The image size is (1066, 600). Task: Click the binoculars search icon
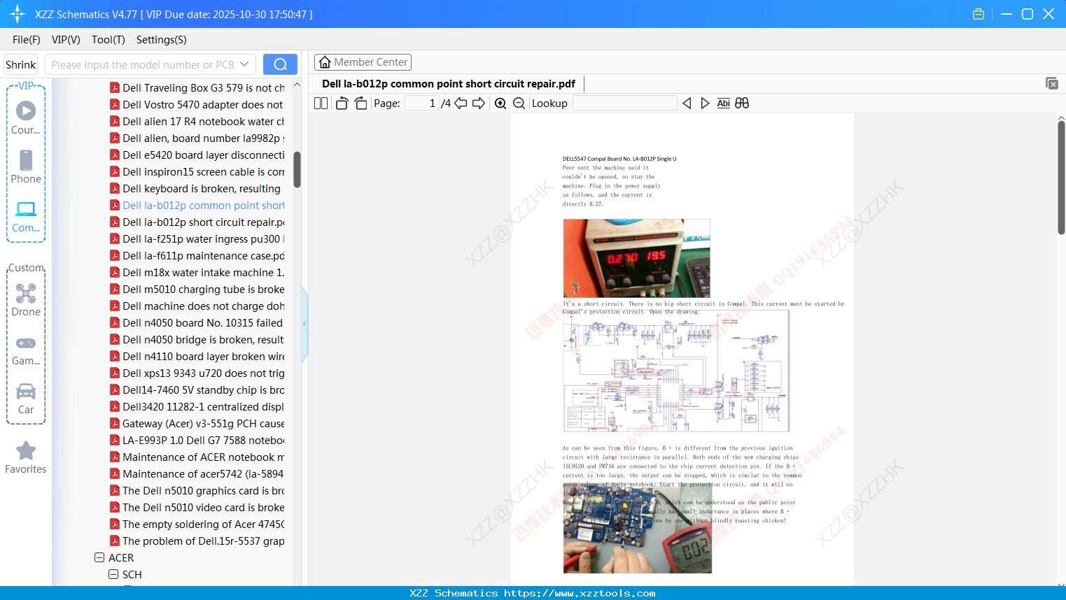pos(742,103)
